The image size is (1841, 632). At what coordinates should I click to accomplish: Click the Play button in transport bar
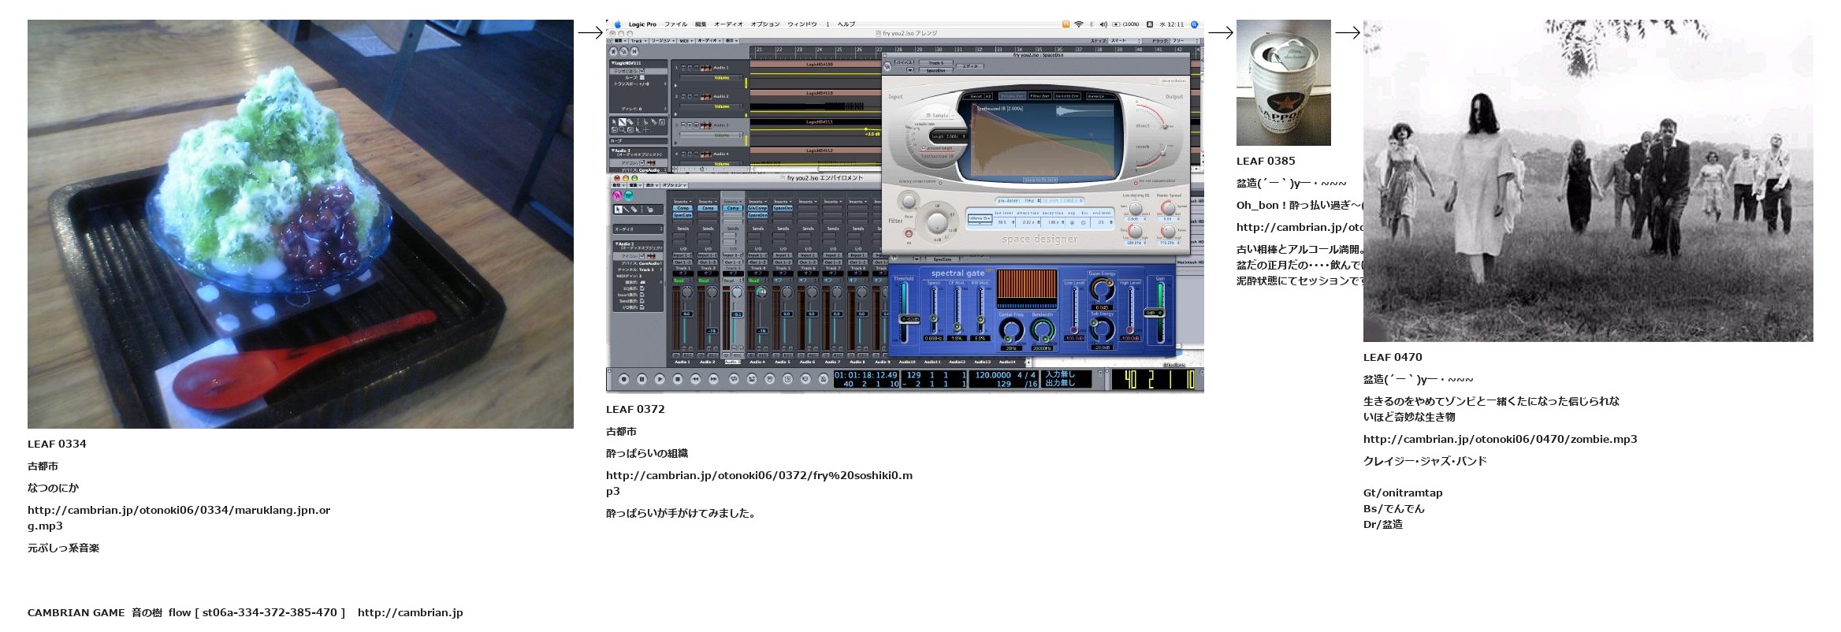[x=660, y=379]
